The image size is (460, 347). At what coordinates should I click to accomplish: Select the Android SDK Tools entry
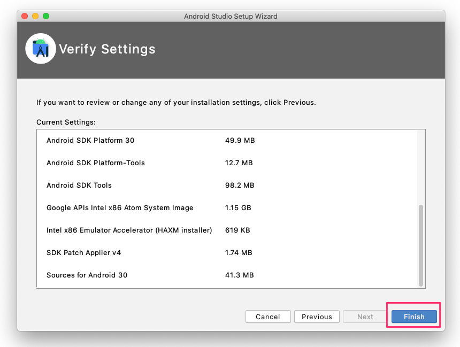pos(227,185)
